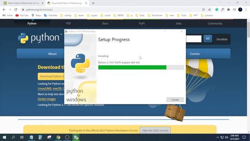
Task: Expand the blockchain bookmarks folder
Action: tap(155, 15)
